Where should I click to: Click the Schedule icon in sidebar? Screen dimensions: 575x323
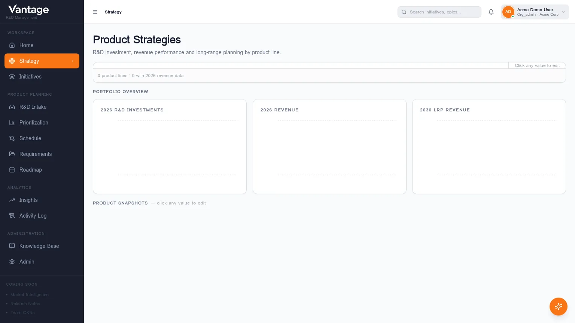(12, 138)
